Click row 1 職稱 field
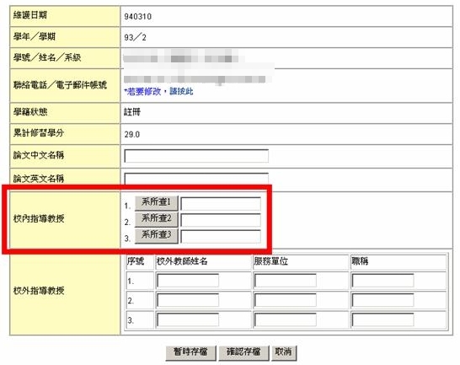The width and height of the screenshot is (460, 365). 382,281
